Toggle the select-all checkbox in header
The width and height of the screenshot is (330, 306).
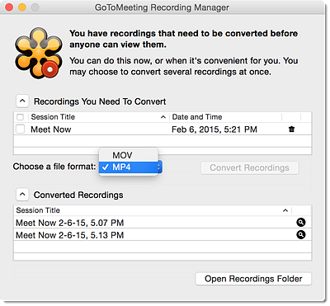coord(20,117)
